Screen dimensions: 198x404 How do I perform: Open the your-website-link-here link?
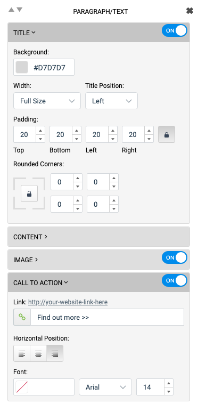pyautogui.click(x=68, y=302)
